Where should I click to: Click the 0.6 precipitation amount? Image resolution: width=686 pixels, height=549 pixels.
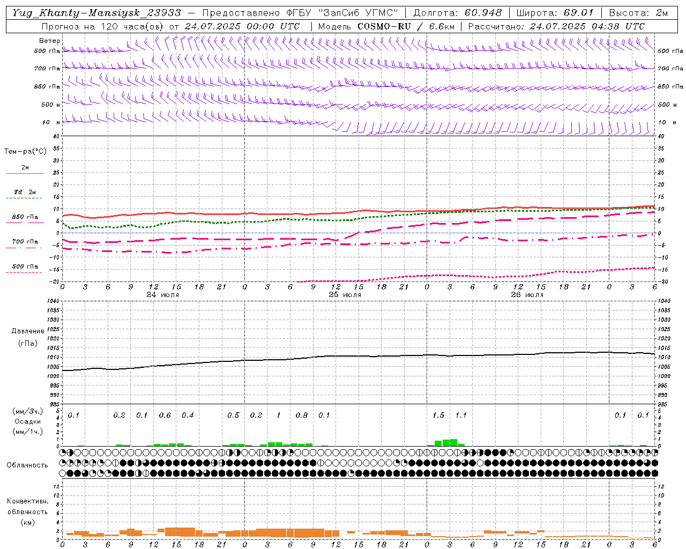(165, 416)
